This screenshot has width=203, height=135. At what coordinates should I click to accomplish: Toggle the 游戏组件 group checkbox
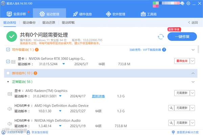[8, 73]
